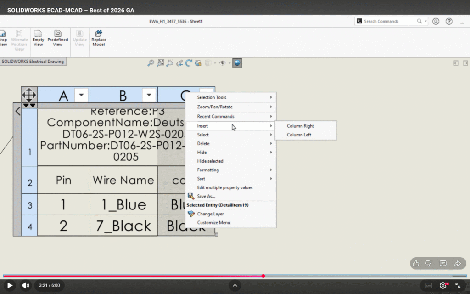Click the video progress bar scrubber
Image resolution: width=470 pixels, height=294 pixels.
pyautogui.click(x=263, y=276)
